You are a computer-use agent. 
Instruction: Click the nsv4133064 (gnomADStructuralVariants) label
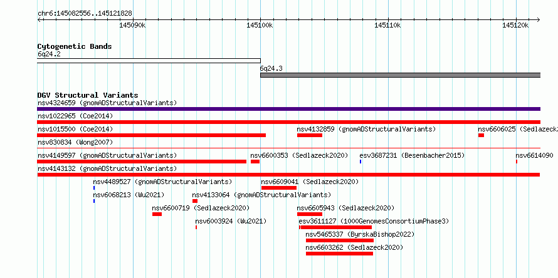261,195
